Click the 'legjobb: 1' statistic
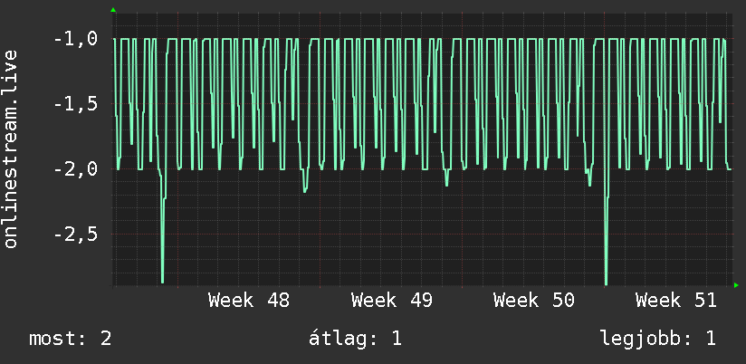This screenshot has height=364, width=746. (658, 339)
